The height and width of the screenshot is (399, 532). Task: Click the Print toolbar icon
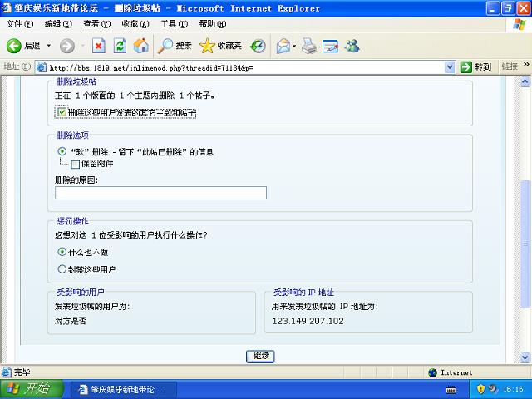coord(308,46)
